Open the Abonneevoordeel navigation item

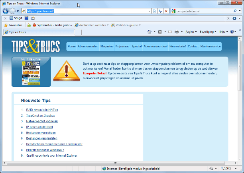coord(155,47)
